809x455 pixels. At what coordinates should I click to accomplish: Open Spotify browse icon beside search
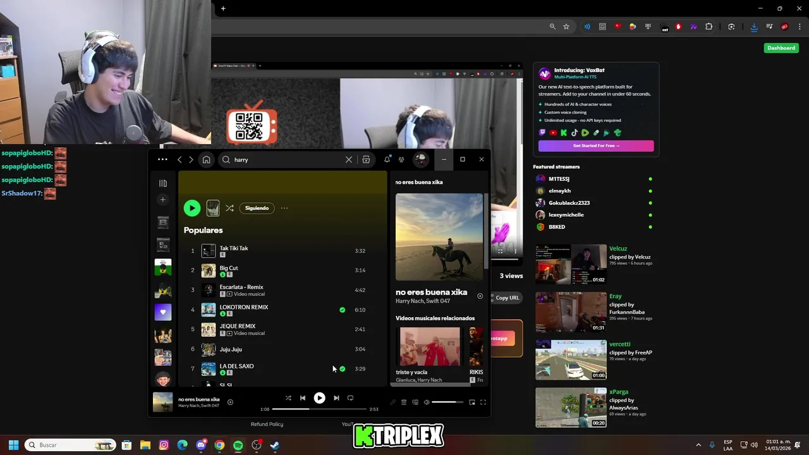click(366, 160)
